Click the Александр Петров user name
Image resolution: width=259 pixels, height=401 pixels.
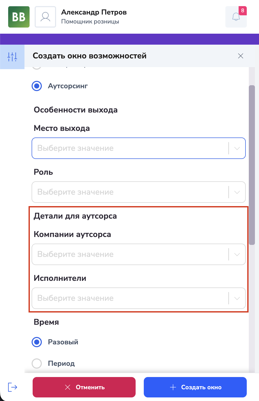tap(94, 12)
